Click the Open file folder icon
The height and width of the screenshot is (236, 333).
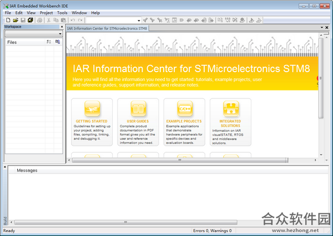[x=16, y=20]
